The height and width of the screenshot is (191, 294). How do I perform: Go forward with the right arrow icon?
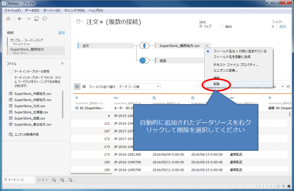click(28, 19)
